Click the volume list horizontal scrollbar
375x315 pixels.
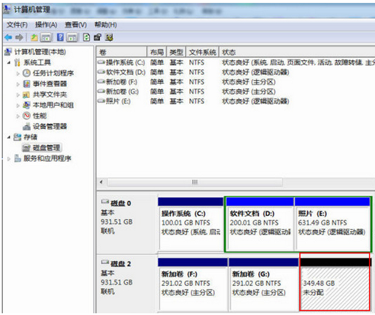pos(194,182)
